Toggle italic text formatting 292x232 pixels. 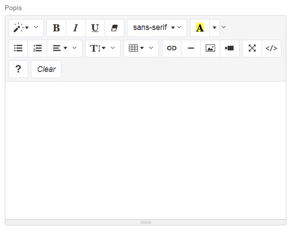(x=75, y=28)
